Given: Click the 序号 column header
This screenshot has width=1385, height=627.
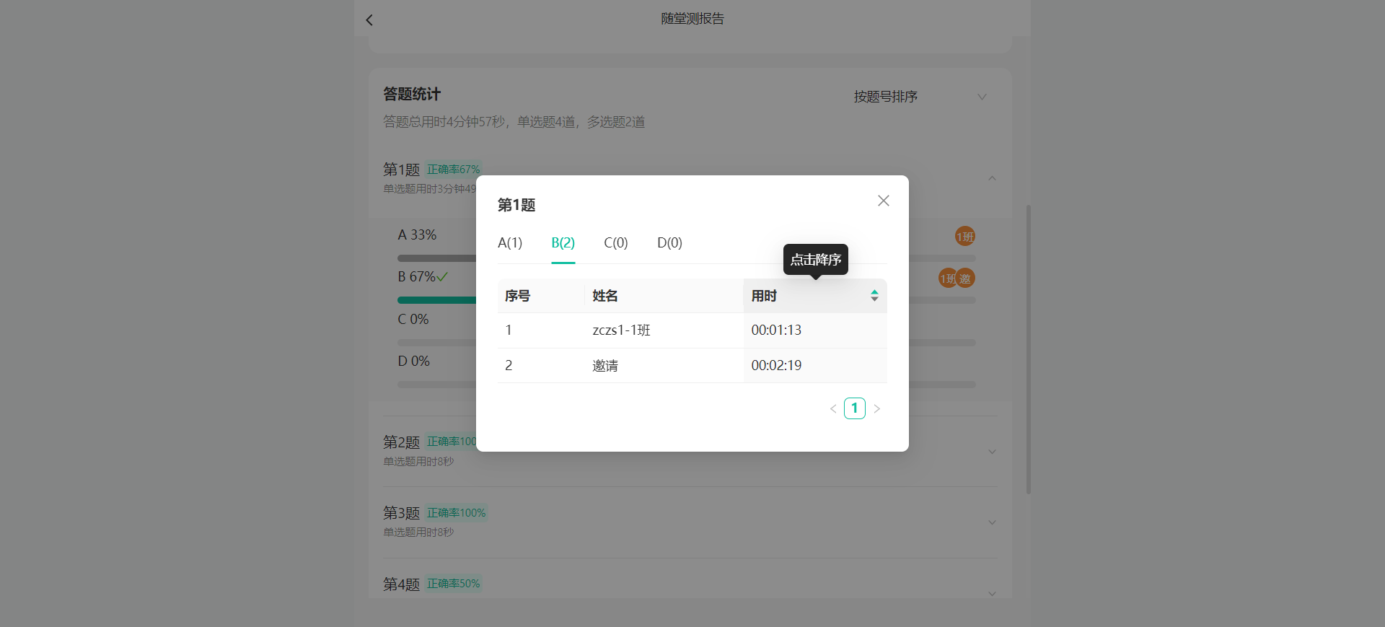Looking at the screenshot, I should click(x=541, y=296).
